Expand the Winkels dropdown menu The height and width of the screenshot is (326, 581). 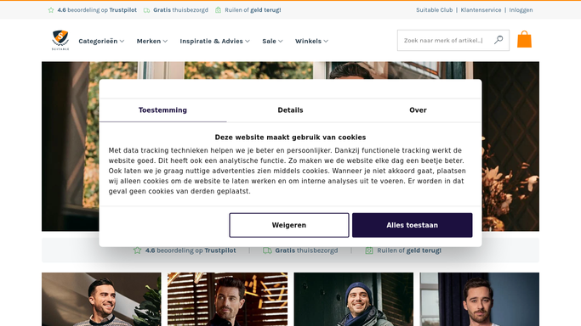click(311, 41)
